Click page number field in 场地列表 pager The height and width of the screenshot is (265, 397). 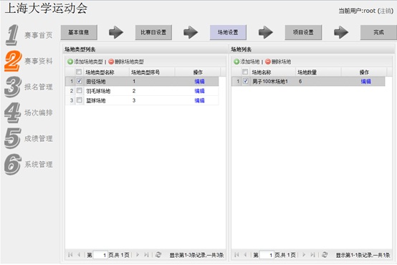[x=267, y=255]
